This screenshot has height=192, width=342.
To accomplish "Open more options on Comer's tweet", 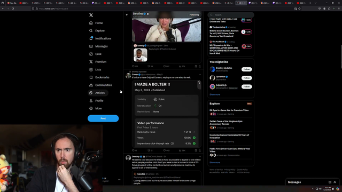I will click(200, 75).
